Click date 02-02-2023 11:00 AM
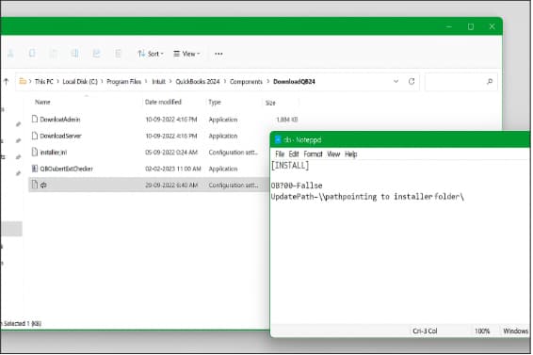 pyautogui.click(x=173, y=169)
